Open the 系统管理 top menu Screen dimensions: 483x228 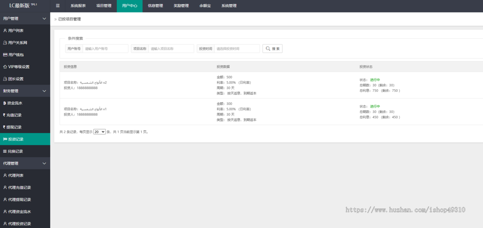tap(229, 6)
